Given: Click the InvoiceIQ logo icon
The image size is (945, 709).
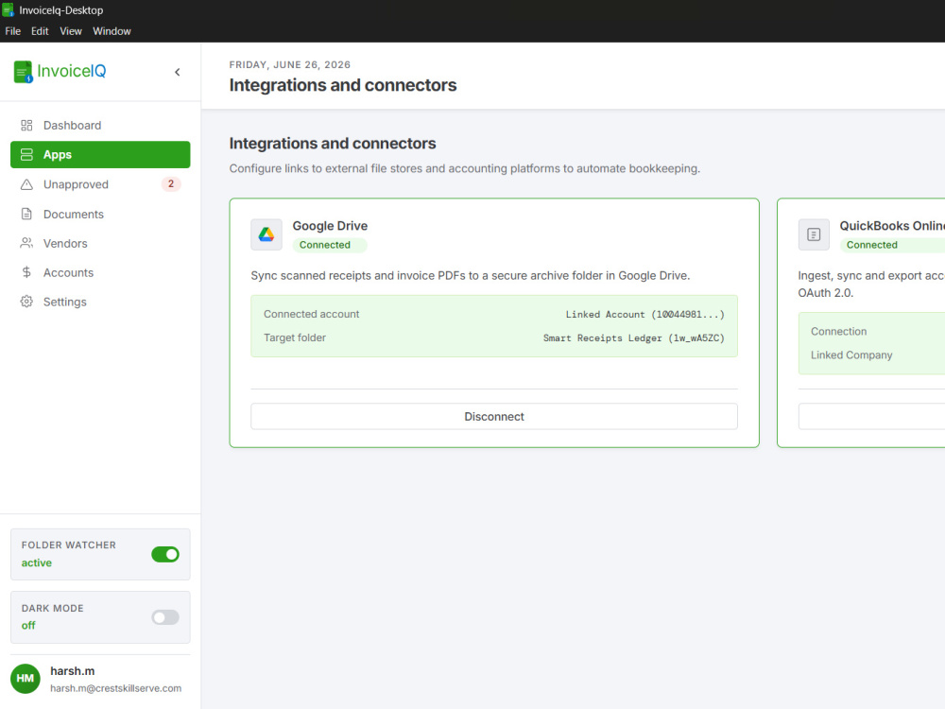Looking at the screenshot, I should (23, 72).
